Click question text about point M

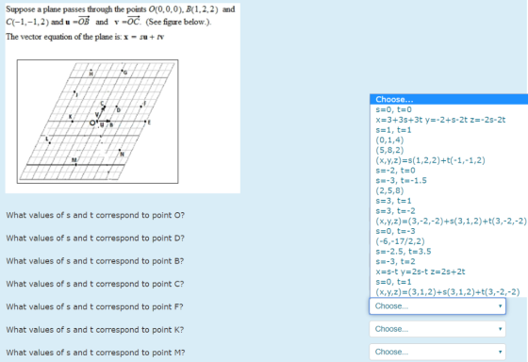(x=95, y=353)
